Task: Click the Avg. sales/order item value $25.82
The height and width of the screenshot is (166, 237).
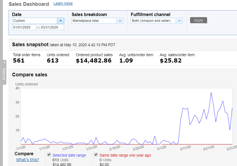Action: [171, 61]
